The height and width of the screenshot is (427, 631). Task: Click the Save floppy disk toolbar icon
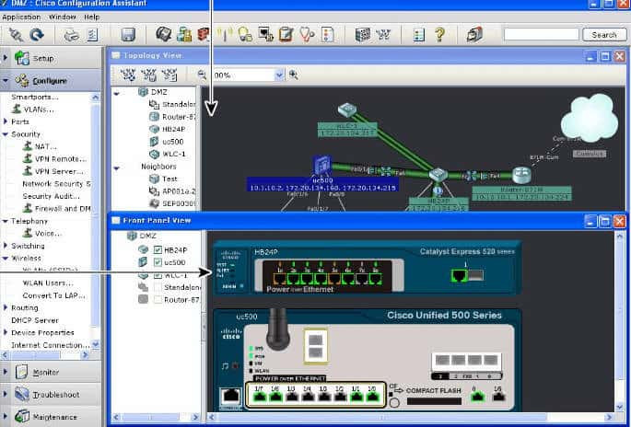[x=128, y=35]
